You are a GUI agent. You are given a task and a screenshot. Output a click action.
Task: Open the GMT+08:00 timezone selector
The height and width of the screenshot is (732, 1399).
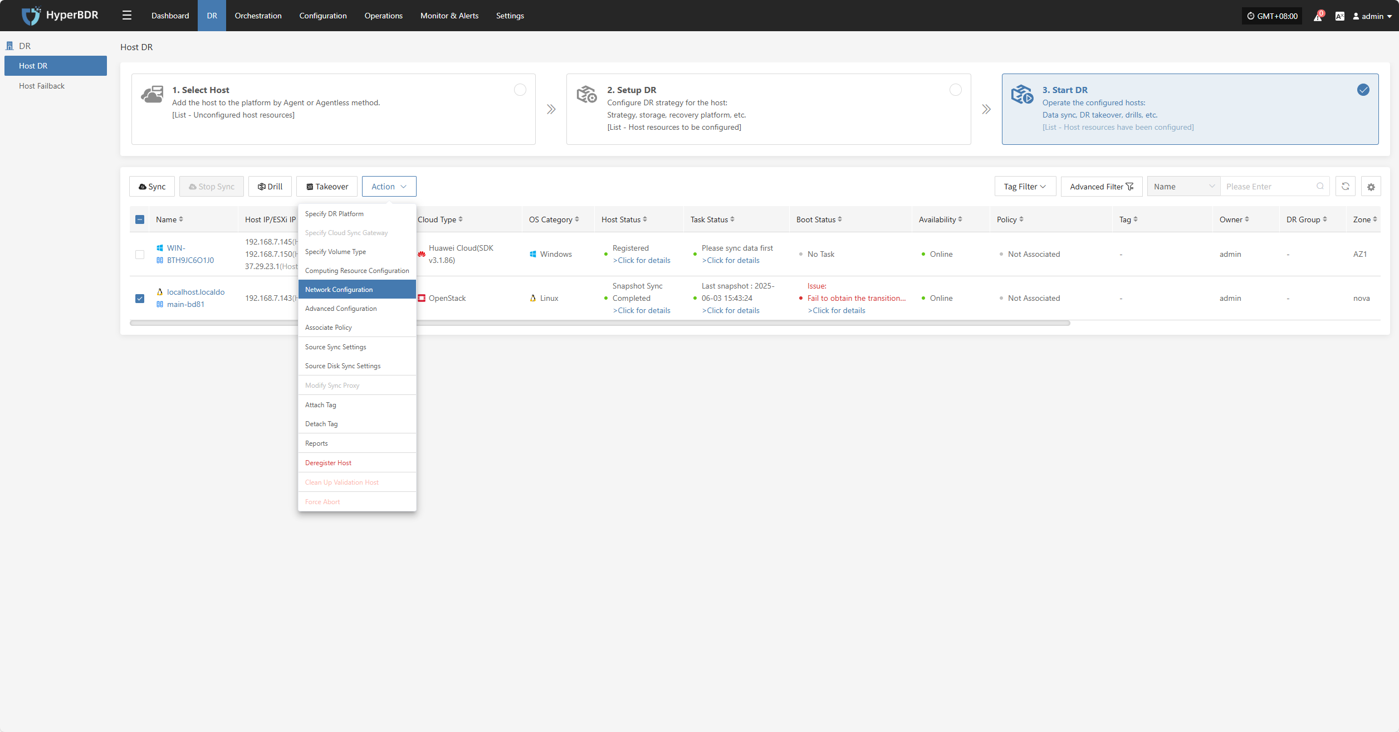pyautogui.click(x=1272, y=16)
